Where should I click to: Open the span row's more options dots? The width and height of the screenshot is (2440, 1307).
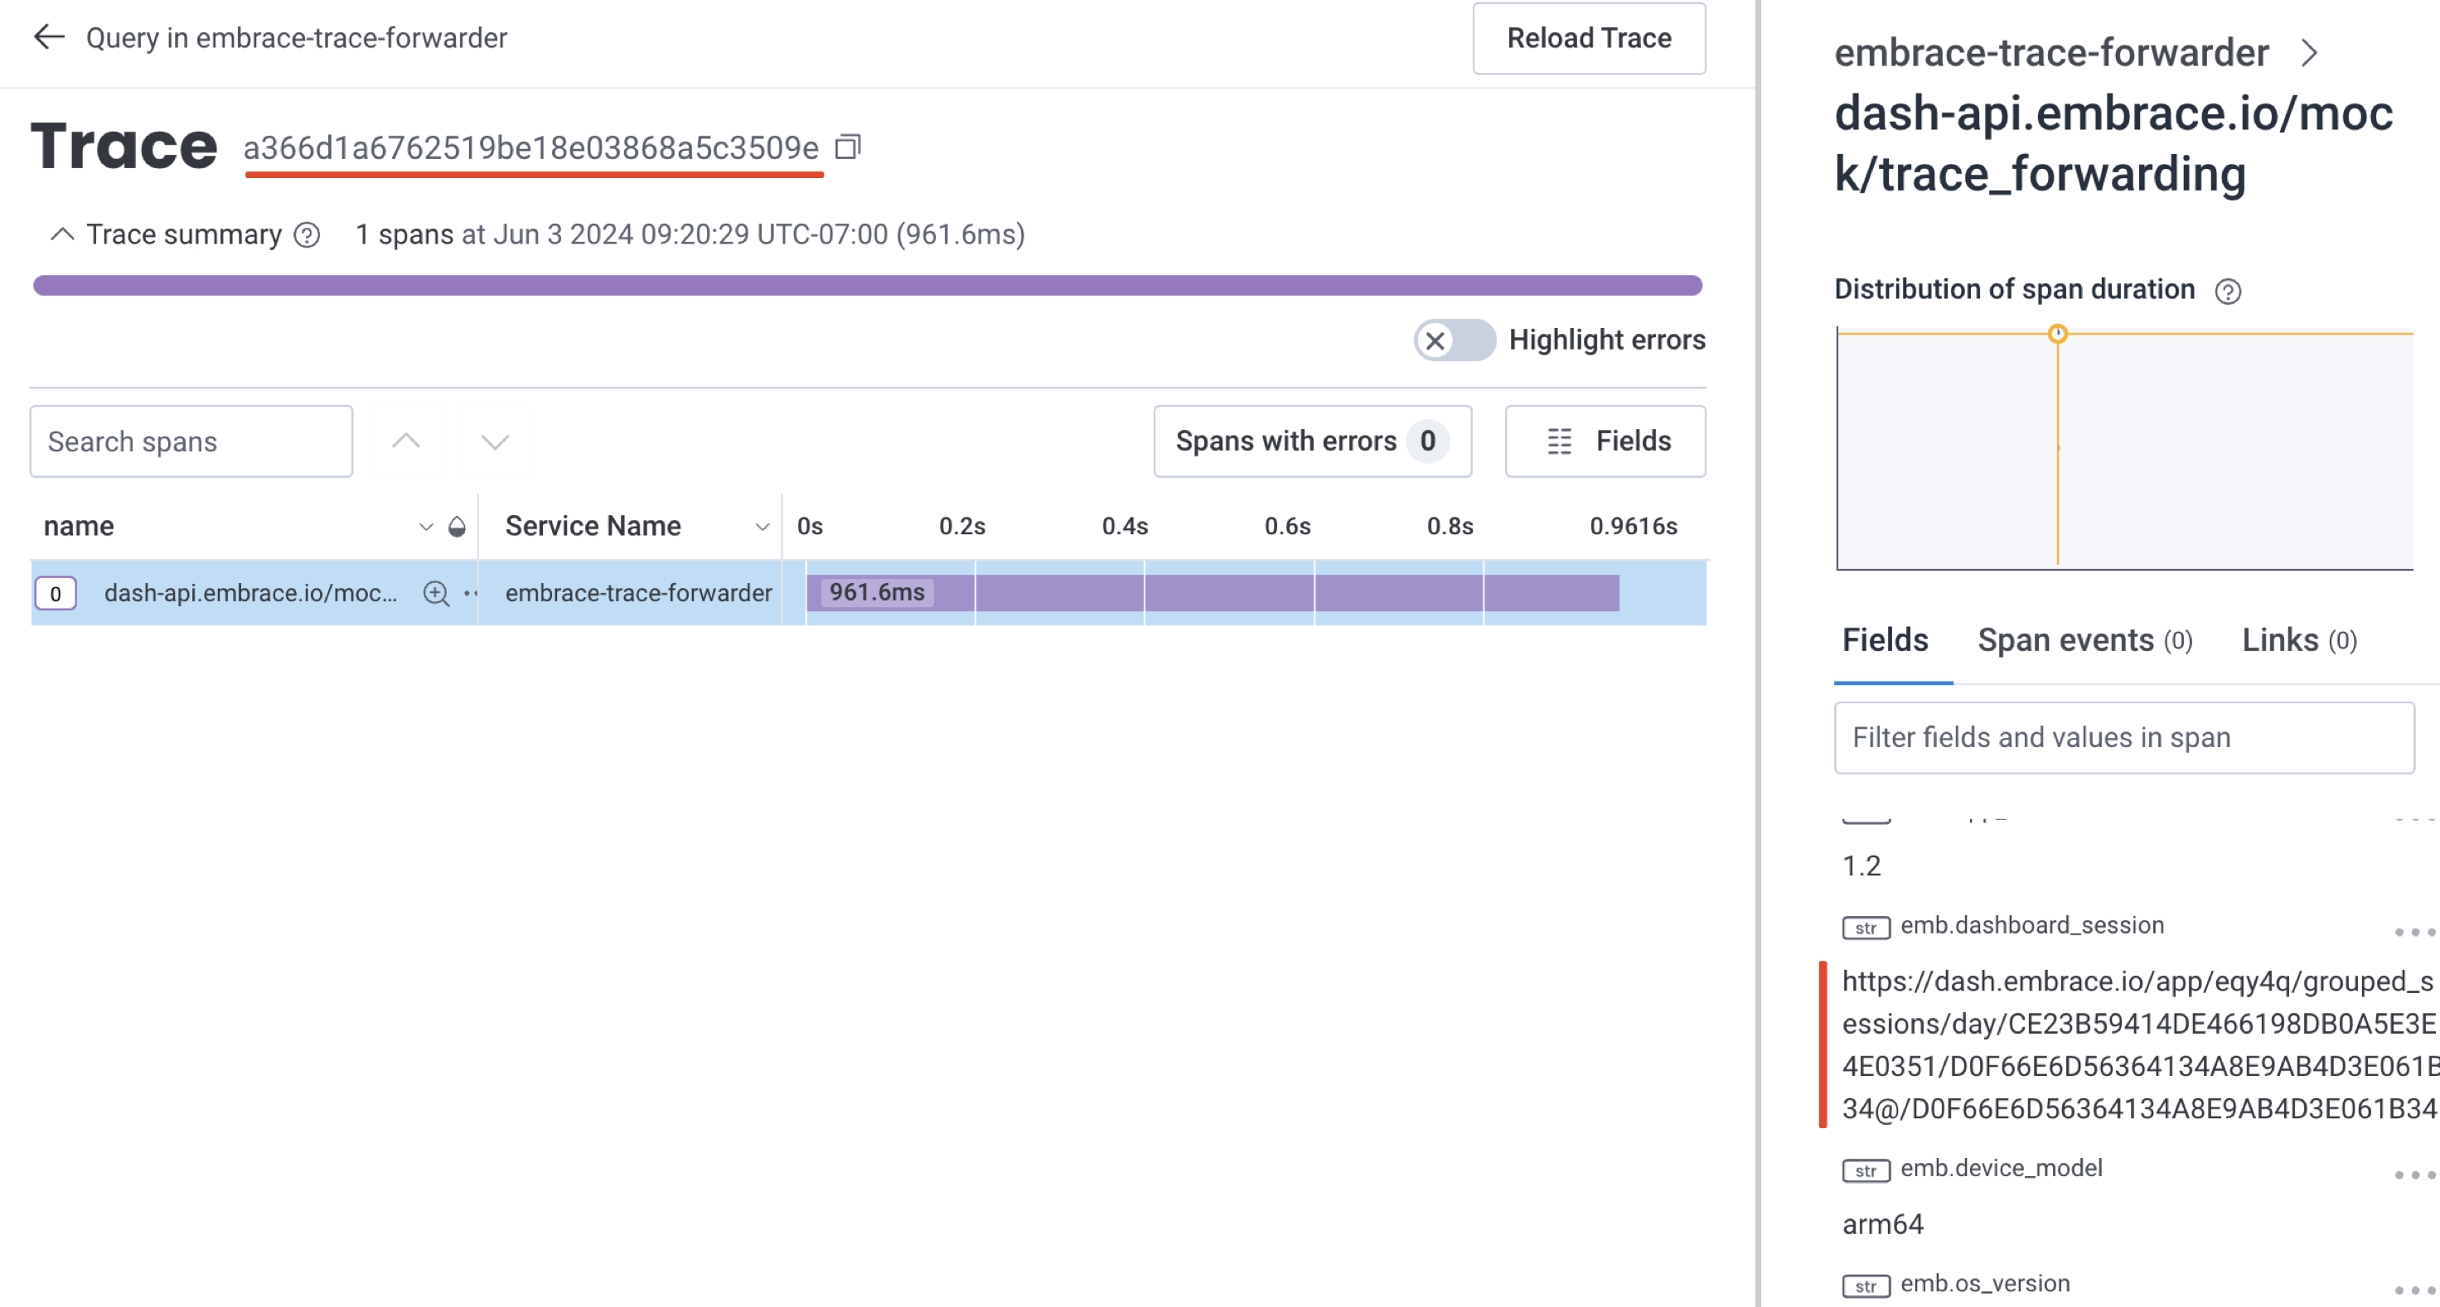[x=470, y=593]
